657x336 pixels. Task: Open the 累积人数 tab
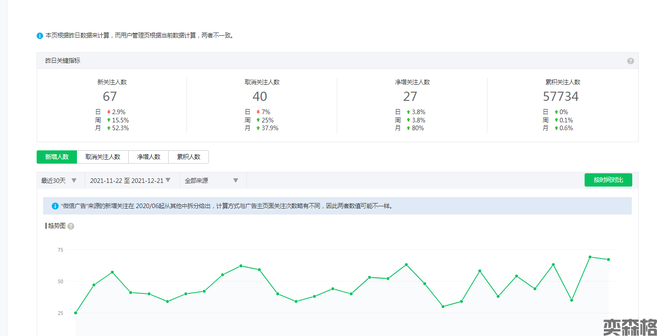coord(188,157)
